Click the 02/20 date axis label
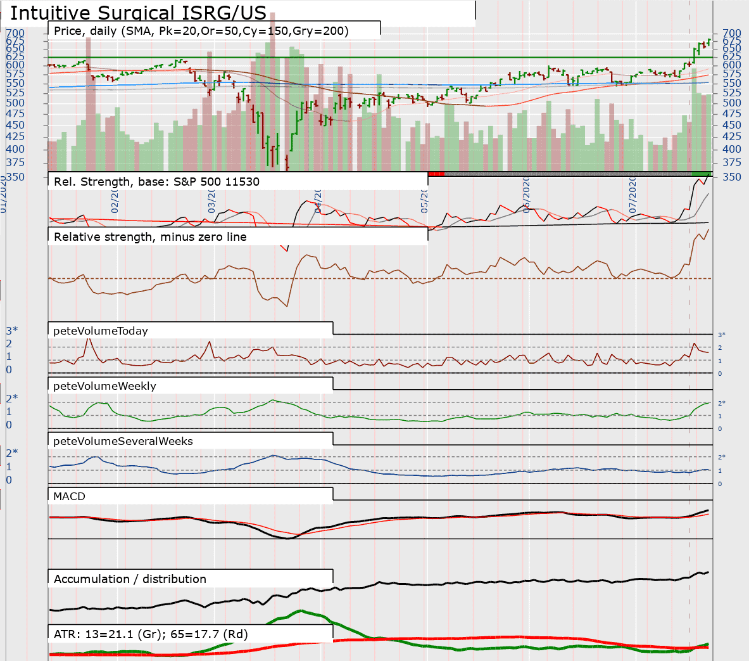The width and height of the screenshot is (749, 661). coord(115,201)
